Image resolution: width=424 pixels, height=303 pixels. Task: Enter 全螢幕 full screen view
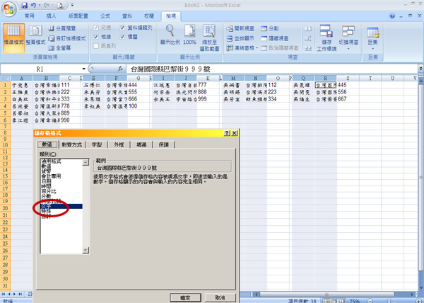[59, 48]
